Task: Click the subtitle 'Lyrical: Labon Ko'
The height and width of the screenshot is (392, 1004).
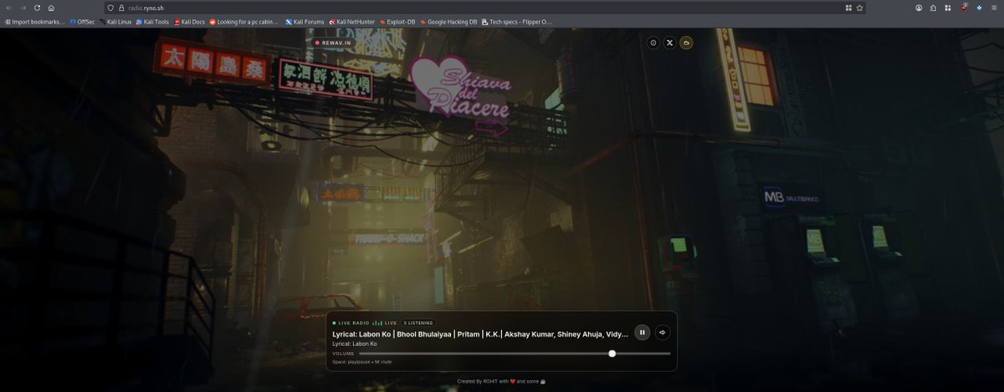Action: click(x=354, y=344)
